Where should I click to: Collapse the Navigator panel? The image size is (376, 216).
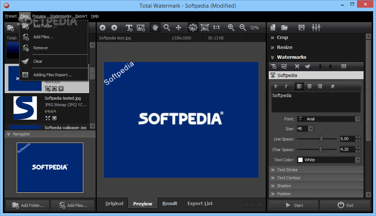click(x=50, y=134)
